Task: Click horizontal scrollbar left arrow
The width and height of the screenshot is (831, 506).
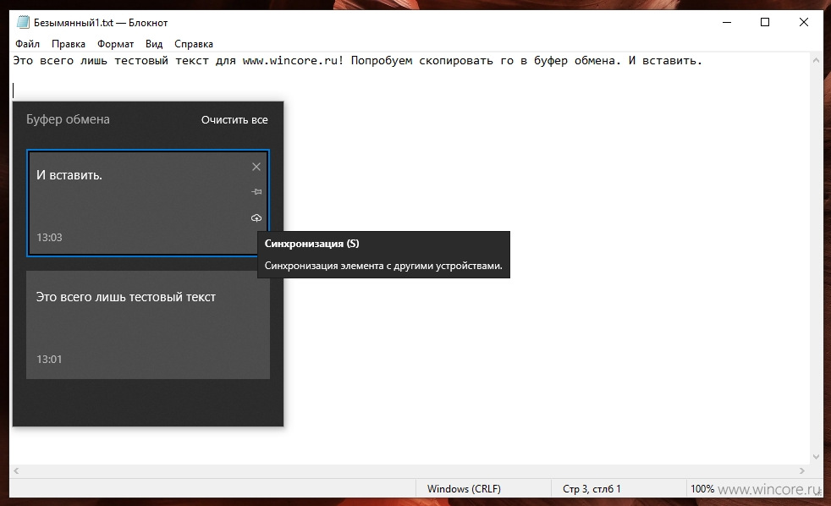Action: (16, 470)
